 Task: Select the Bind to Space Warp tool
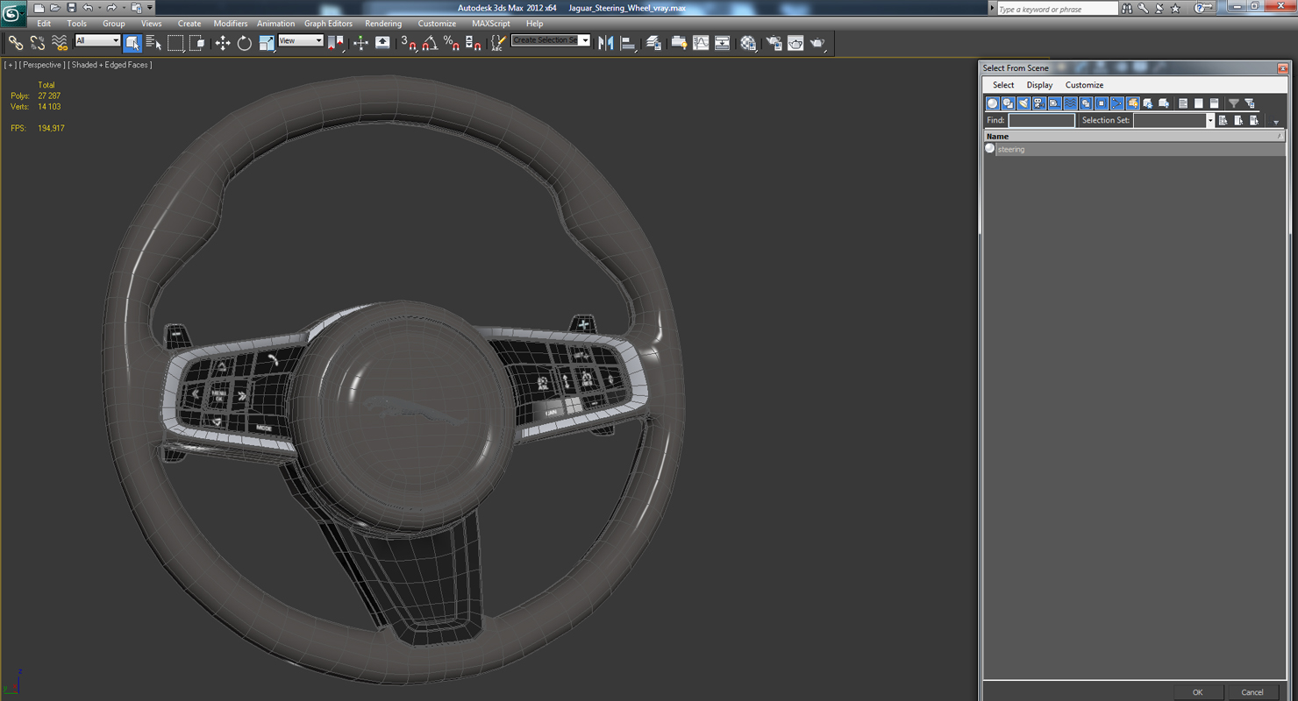point(60,43)
